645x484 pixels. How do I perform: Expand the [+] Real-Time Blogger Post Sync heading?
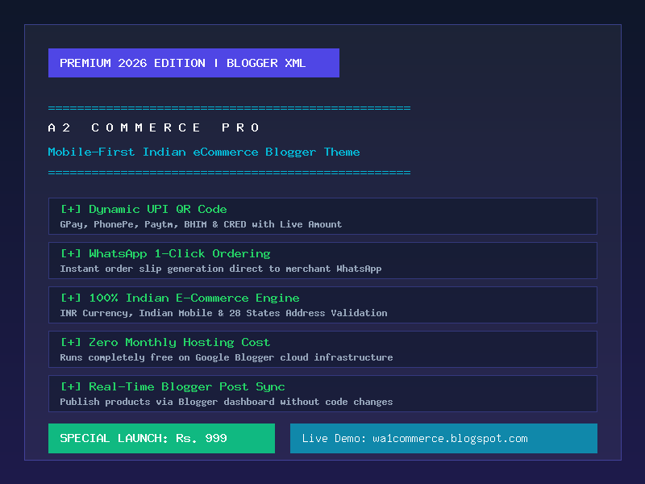click(x=173, y=387)
